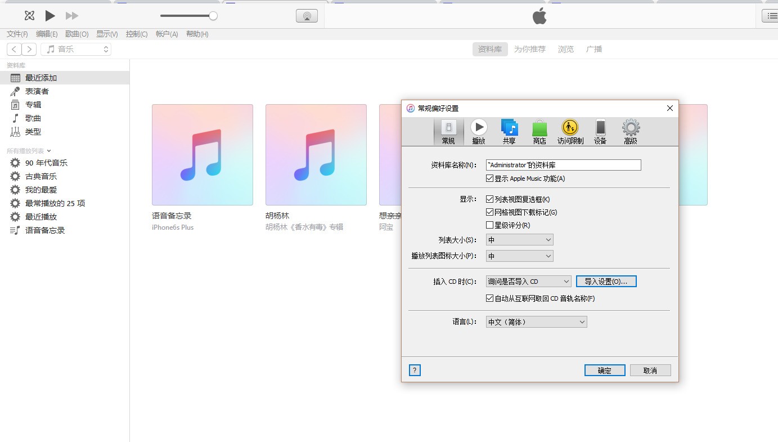Open the 语言 dropdown
778x442 pixels.
537,322
